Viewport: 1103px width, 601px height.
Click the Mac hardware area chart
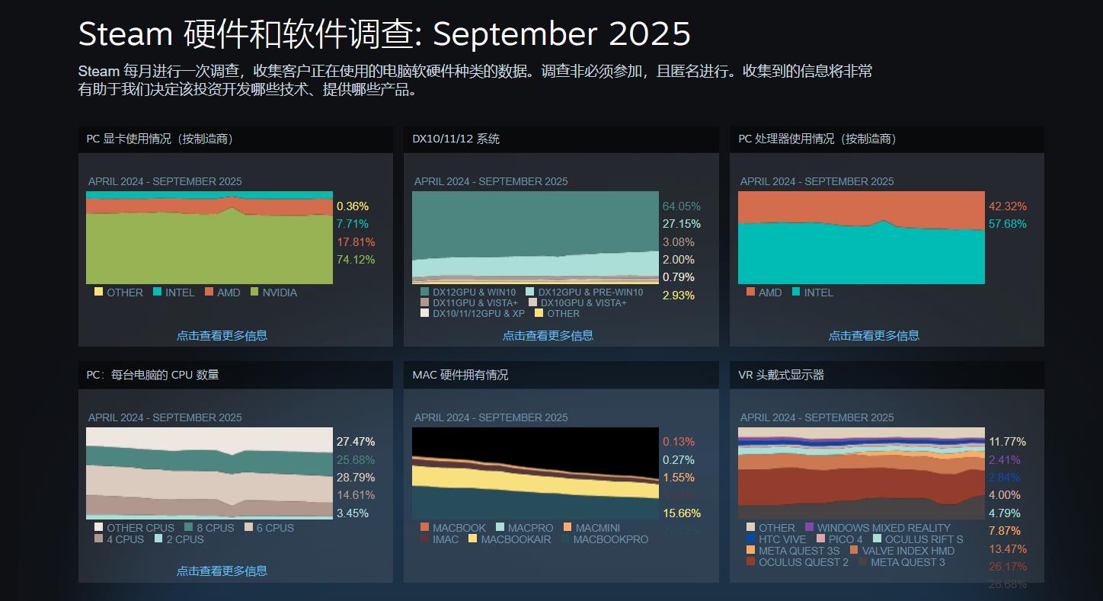click(x=535, y=473)
